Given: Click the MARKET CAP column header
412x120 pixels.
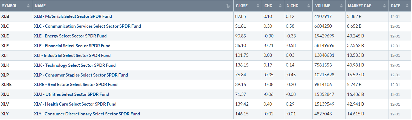Looking at the screenshot, I should click(367, 6).
